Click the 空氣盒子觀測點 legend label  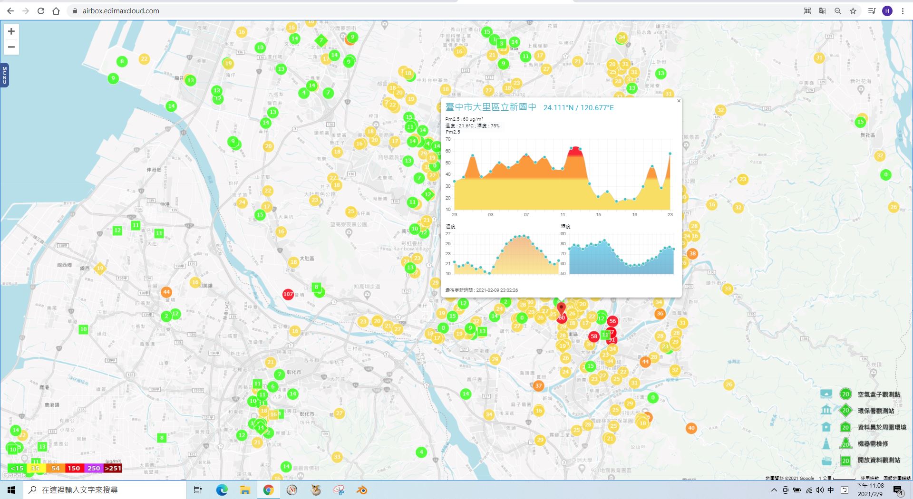point(879,394)
